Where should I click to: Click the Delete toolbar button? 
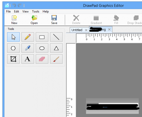[x=76, y=20]
